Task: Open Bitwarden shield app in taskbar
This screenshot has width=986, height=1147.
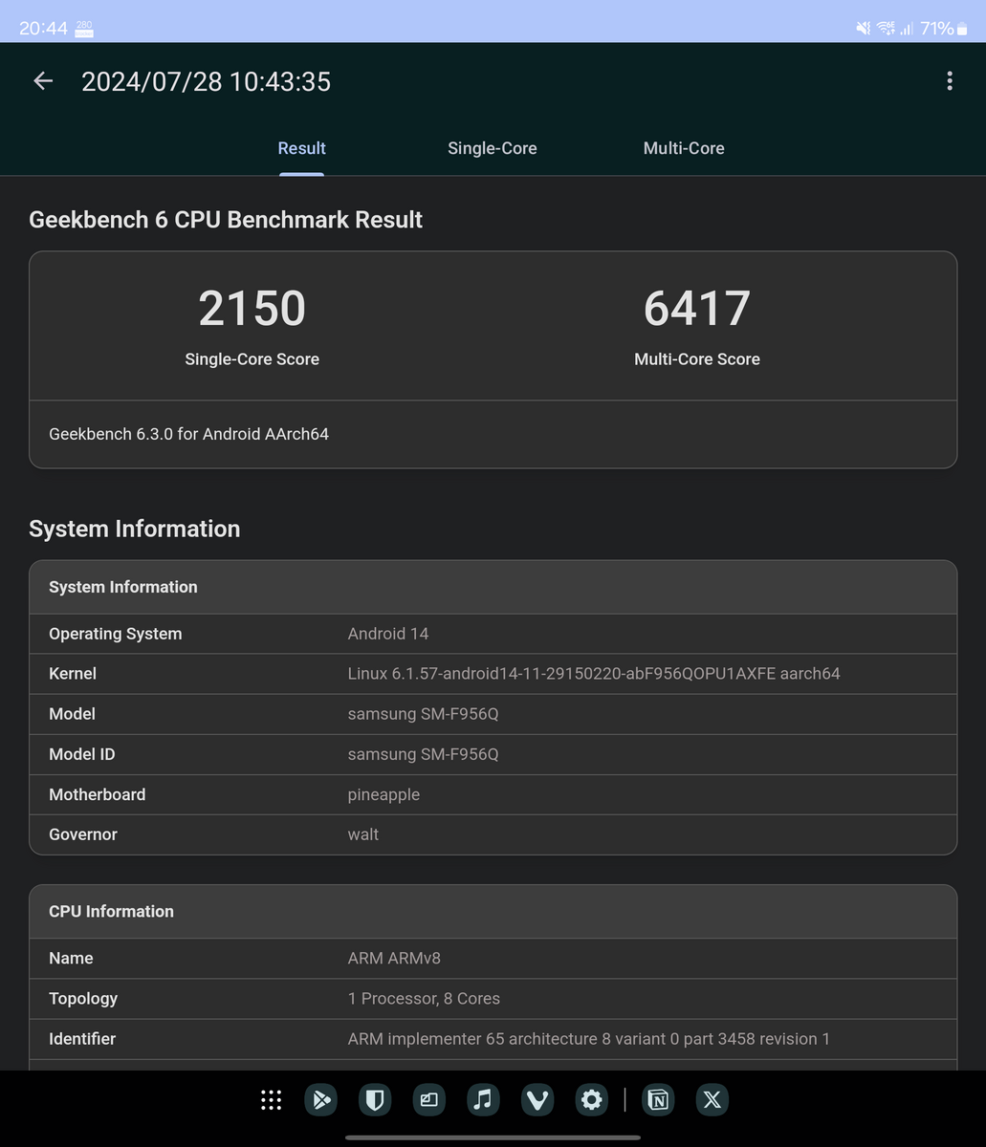Action: click(375, 1100)
